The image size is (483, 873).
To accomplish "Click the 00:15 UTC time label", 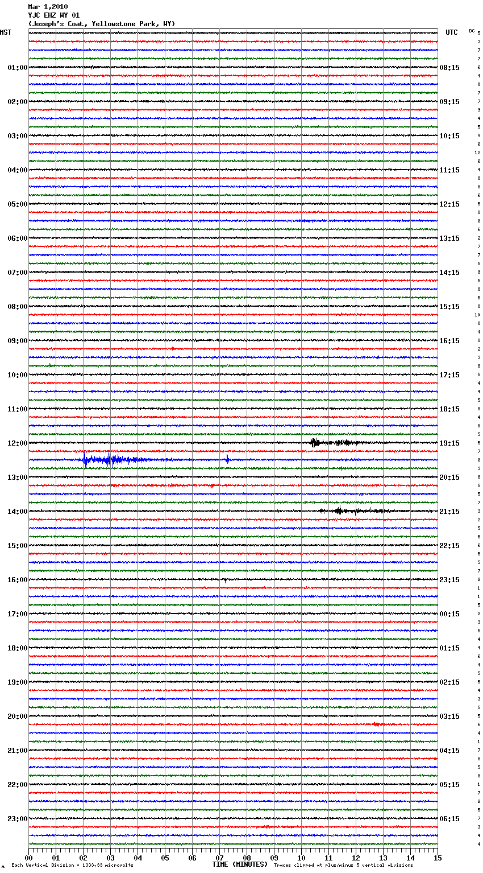I will pyautogui.click(x=449, y=614).
